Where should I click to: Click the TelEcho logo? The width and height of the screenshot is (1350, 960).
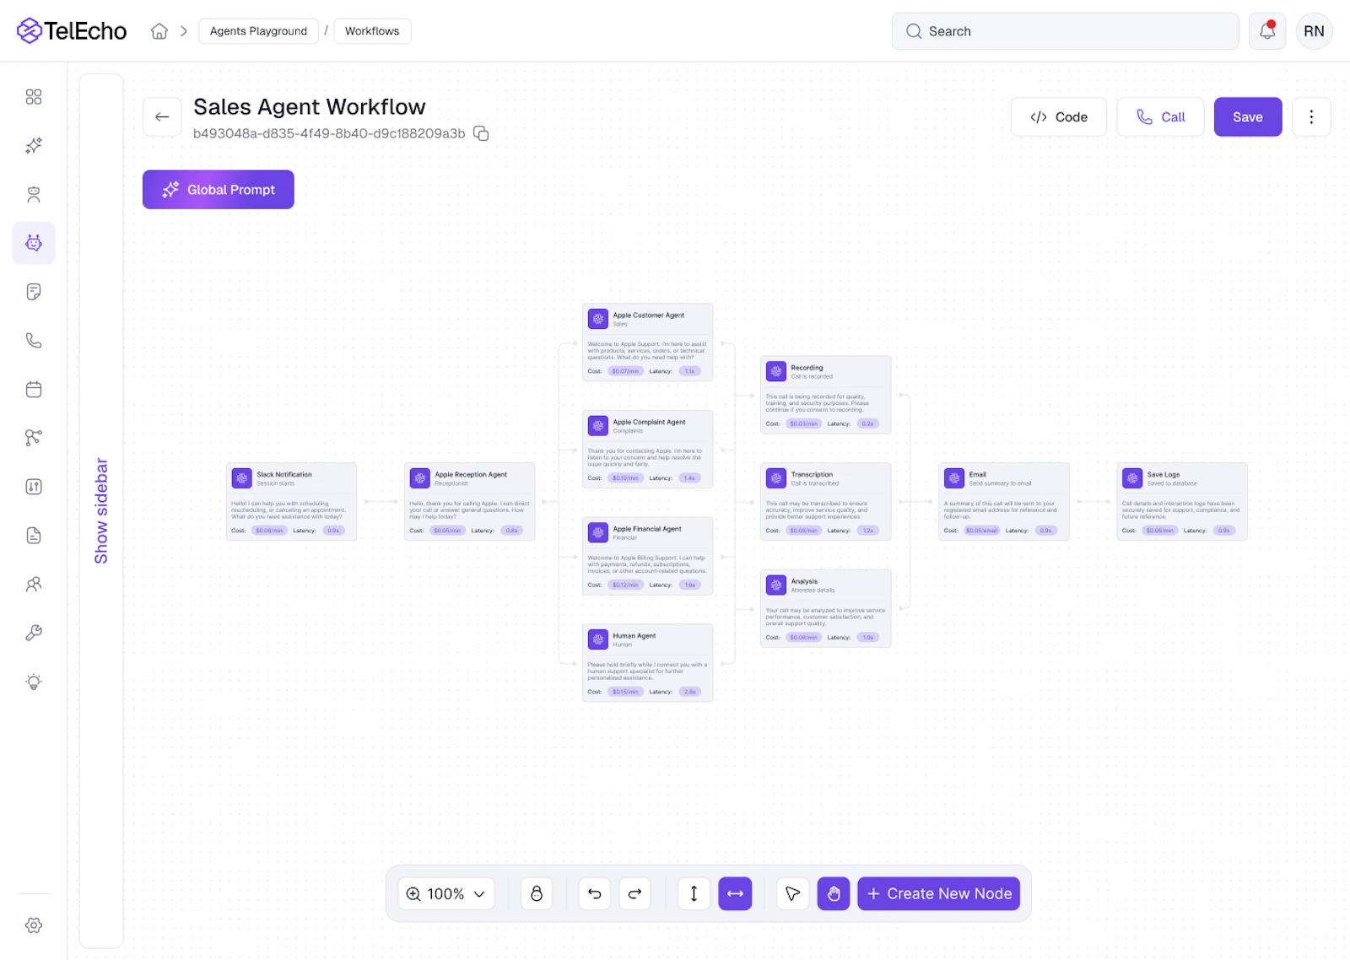point(72,31)
